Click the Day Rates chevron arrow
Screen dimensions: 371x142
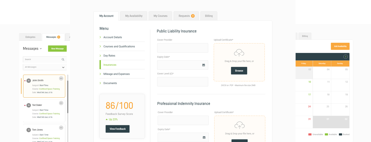100,56
